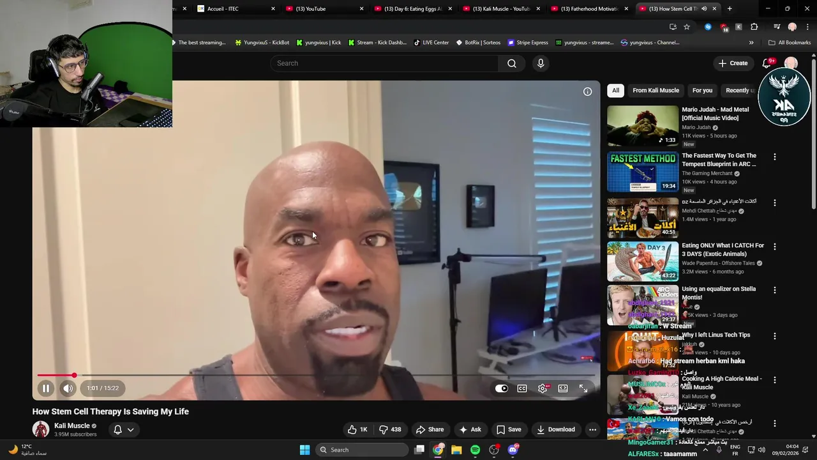
Task: Open Chrome extensions puzzle menu
Action: point(754,27)
